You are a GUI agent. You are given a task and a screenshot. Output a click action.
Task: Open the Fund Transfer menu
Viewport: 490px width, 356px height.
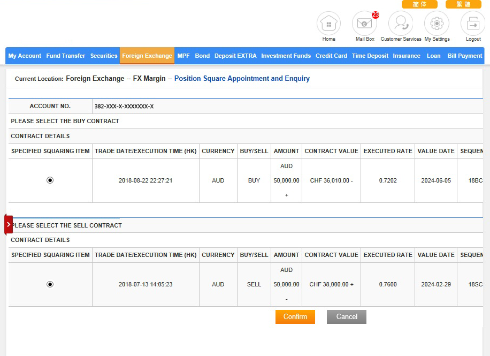[66, 56]
